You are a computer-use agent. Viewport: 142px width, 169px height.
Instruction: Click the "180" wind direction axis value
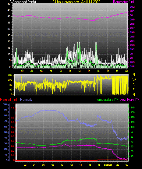pyautogui.click(x=10, y=85)
